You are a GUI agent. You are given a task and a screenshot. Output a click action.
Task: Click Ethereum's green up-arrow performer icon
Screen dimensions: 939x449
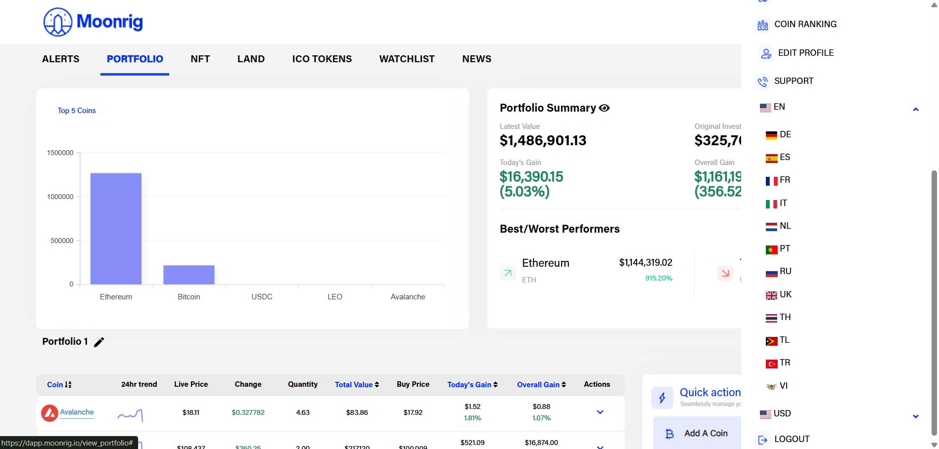[x=508, y=273]
